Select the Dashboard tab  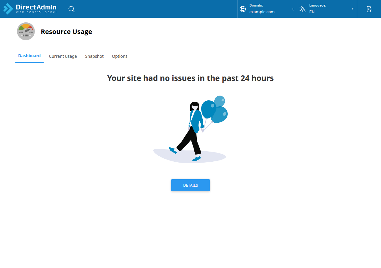29,56
